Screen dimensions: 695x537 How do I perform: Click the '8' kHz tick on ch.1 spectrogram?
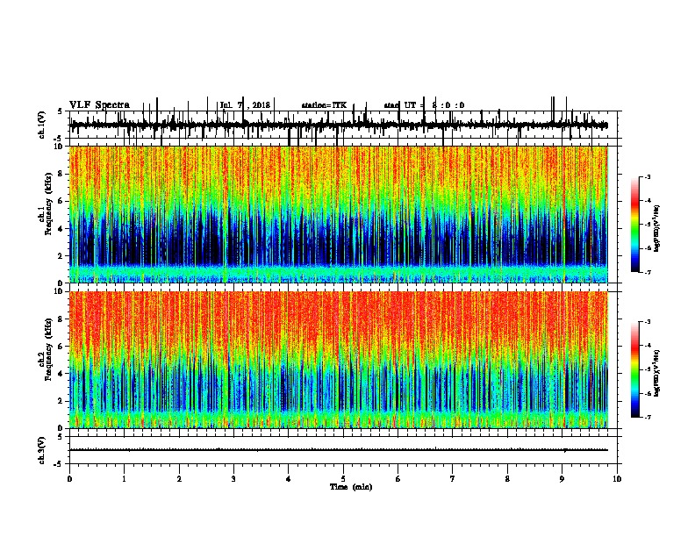coord(61,174)
